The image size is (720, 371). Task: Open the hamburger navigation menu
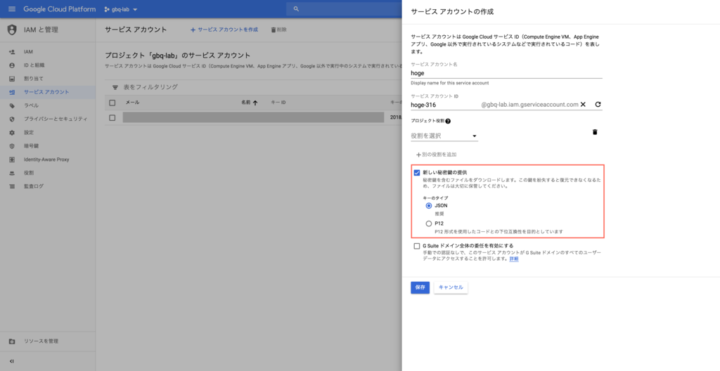click(x=12, y=9)
